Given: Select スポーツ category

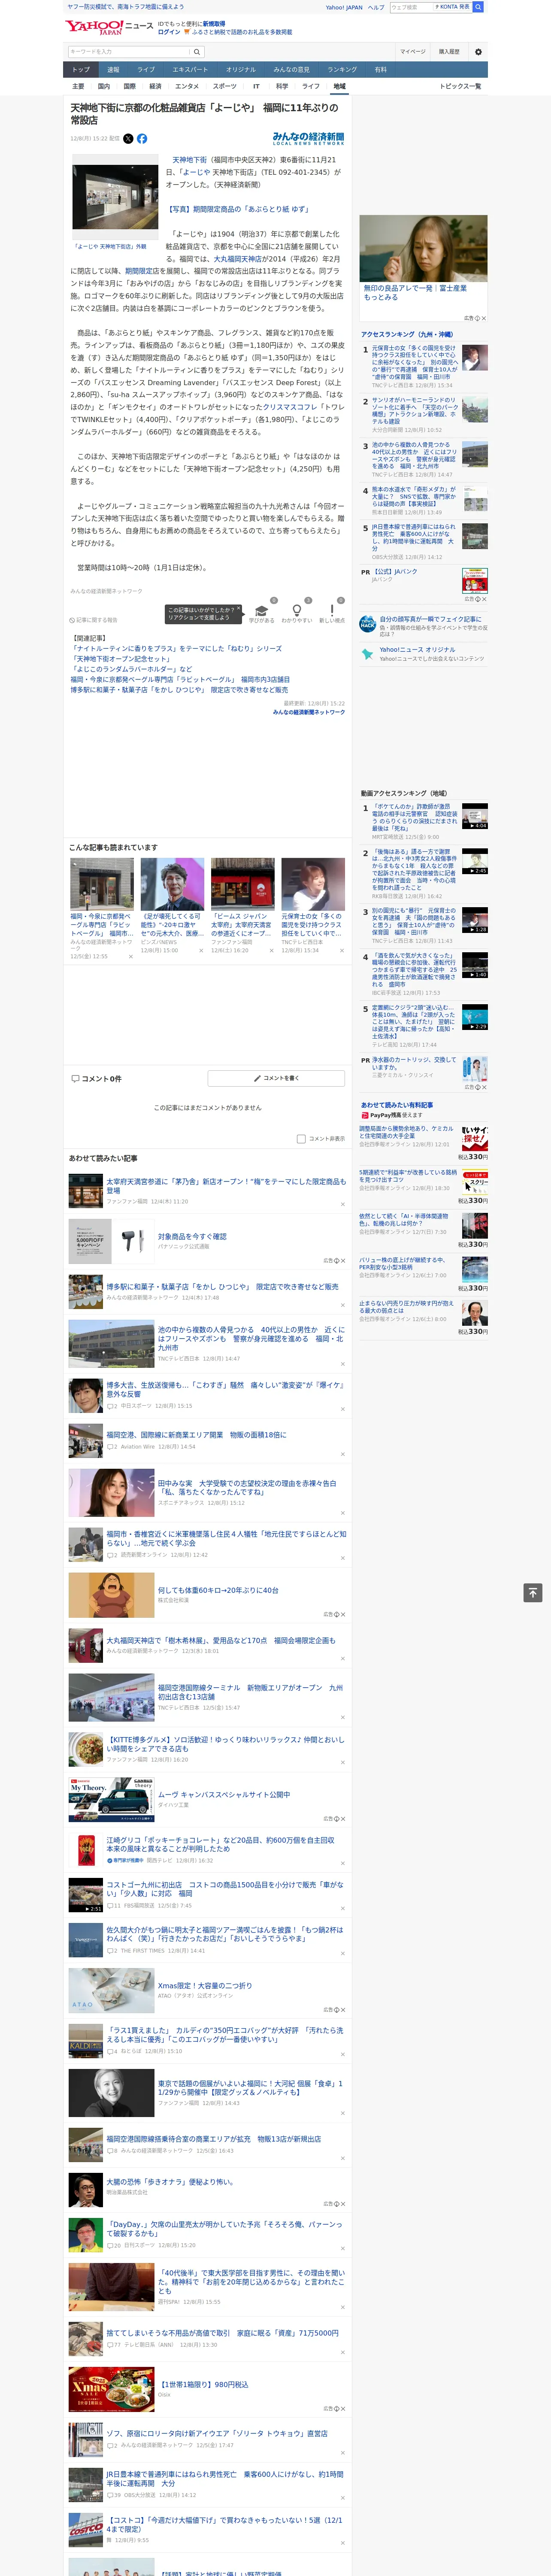Looking at the screenshot, I should [x=225, y=86].
